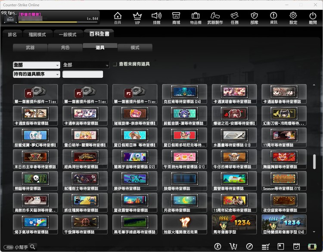
Task: Open the 持有的道具順序 sort dropdown
Action: pos(37,74)
